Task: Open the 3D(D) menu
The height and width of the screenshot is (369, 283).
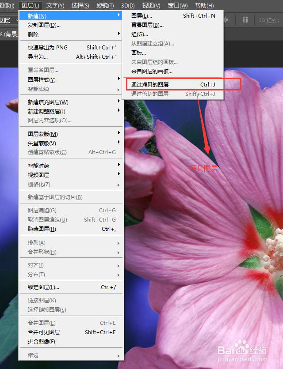Action: pos(128,5)
